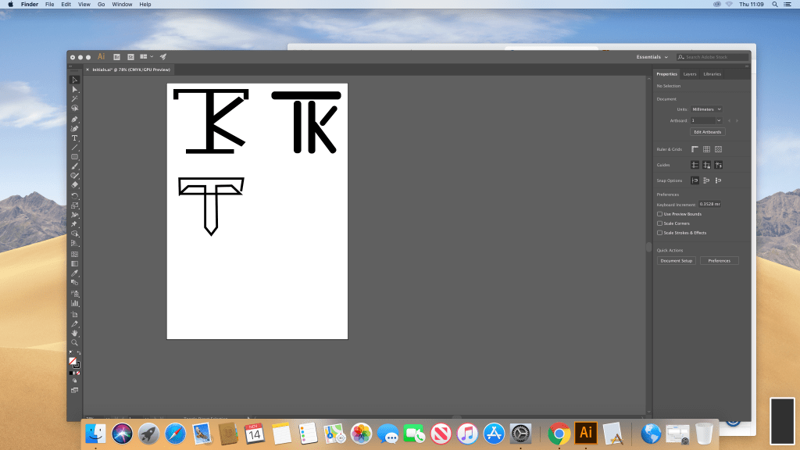Click the Edit Artboards button
The height and width of the screenshot is (450, 800).
(x=707, y=132)
